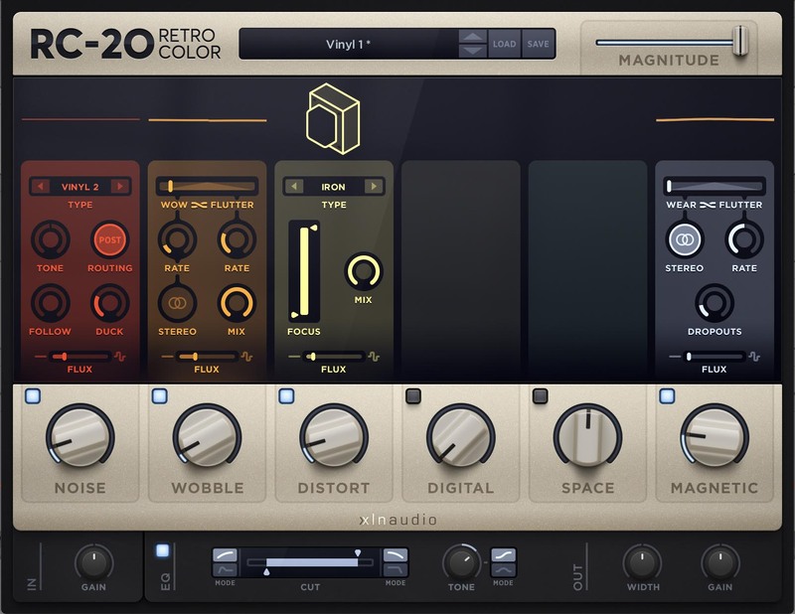Select the next noise type after Vinyl 2
The height and width of the screenshot is (614, 795).
(x=120, y=186)
